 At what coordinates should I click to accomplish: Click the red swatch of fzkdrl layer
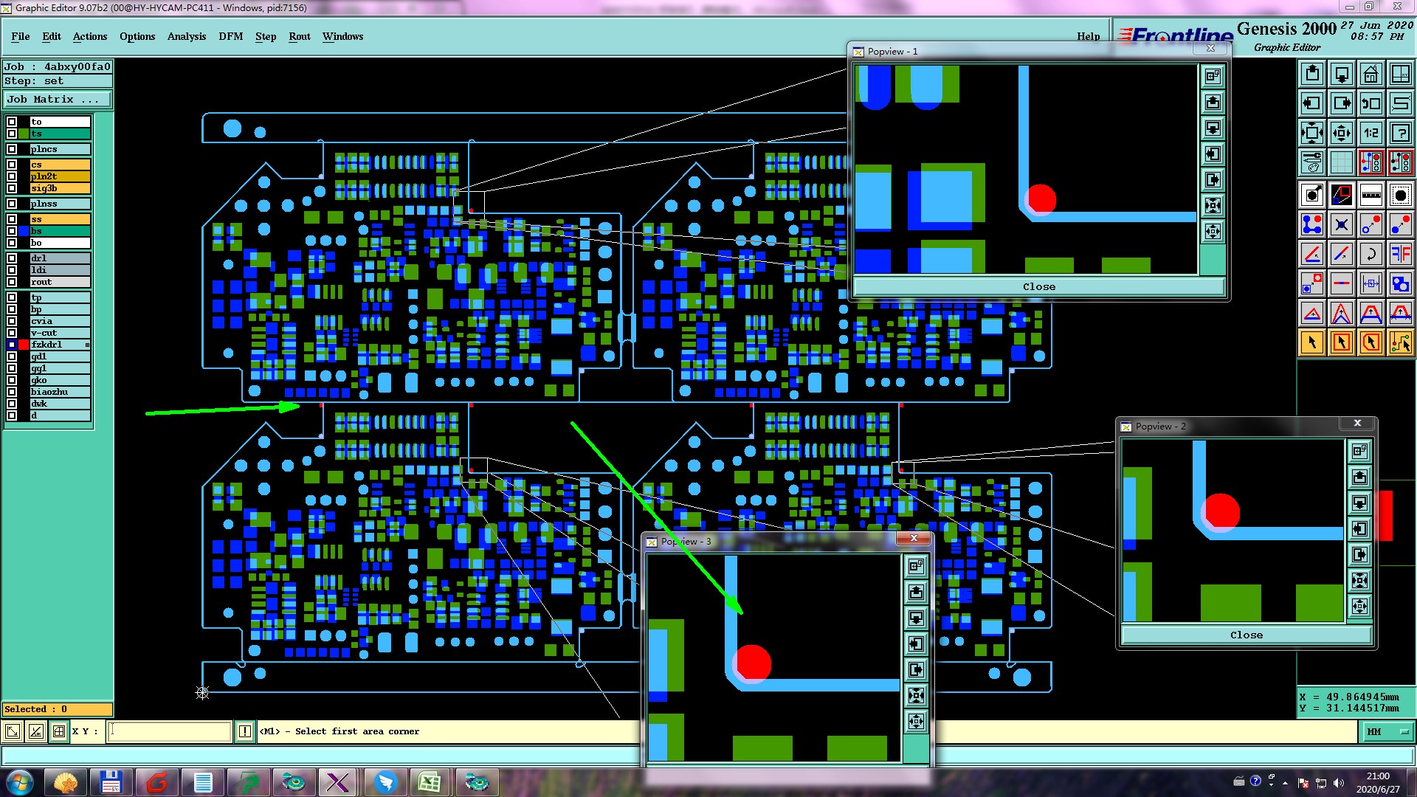(x=24, y=345)
